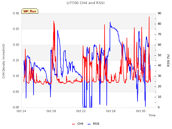Click the highest red CH4 peak near Oct 31

coord(149,17)
